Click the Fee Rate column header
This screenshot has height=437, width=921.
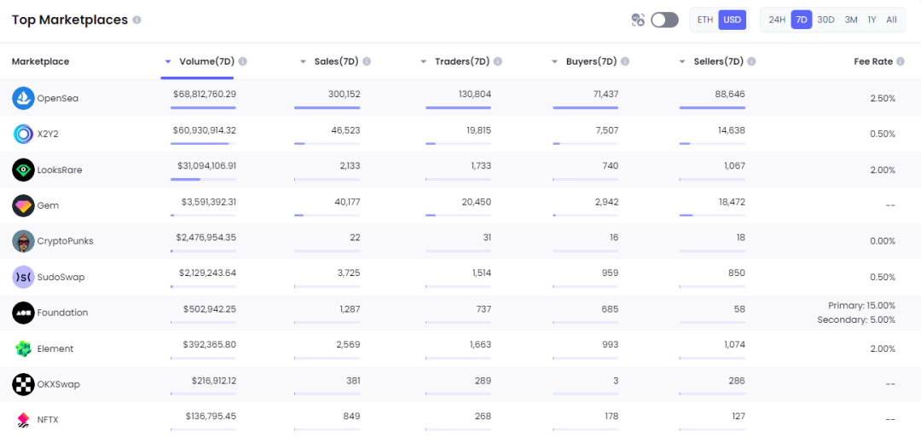tap(873, 61)
